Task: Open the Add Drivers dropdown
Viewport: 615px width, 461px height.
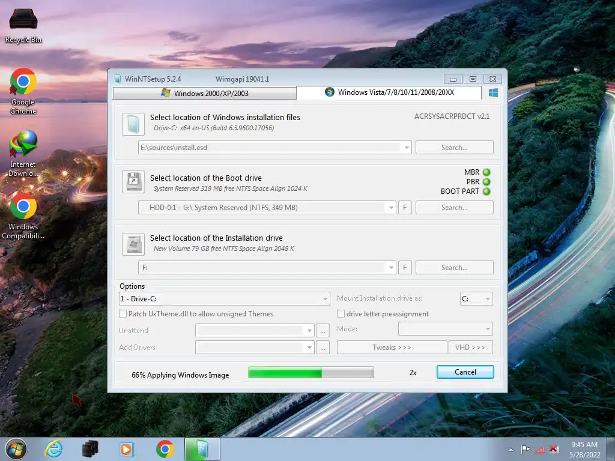Action: (x=255, y=348)
